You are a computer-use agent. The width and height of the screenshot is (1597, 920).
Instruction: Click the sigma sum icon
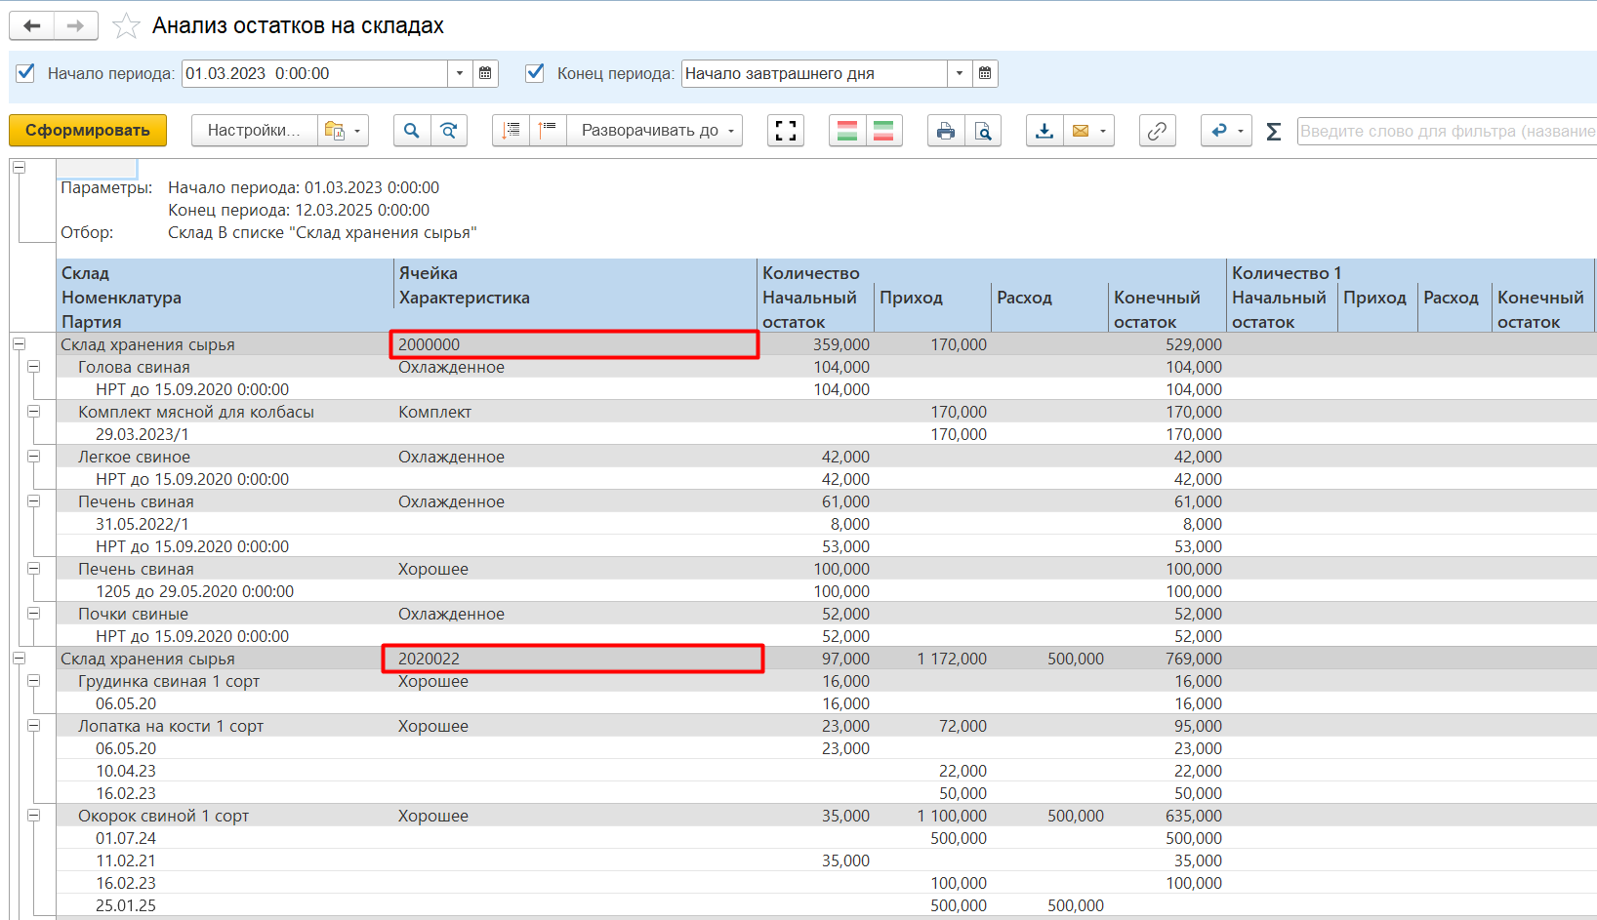[1273, 131]
